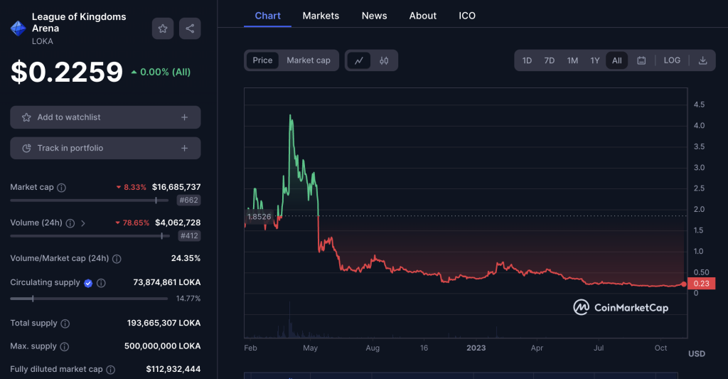
Task: Click the USD currency label
Action: point(697,354)
